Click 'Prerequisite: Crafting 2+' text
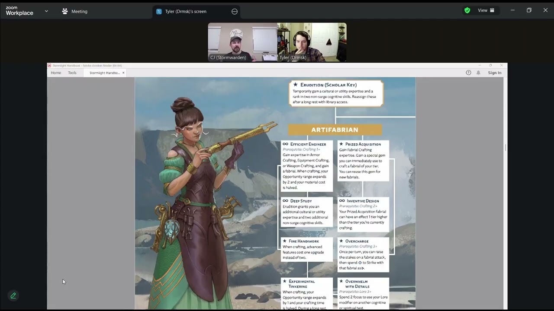The height and width of the screenshot is (311, 554). [x=358, y=206]
